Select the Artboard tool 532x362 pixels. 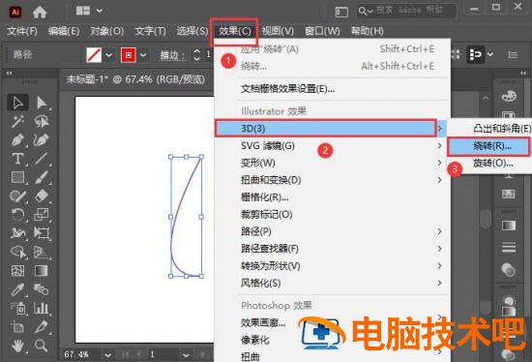pyautogui.click(x=17, y=327)
